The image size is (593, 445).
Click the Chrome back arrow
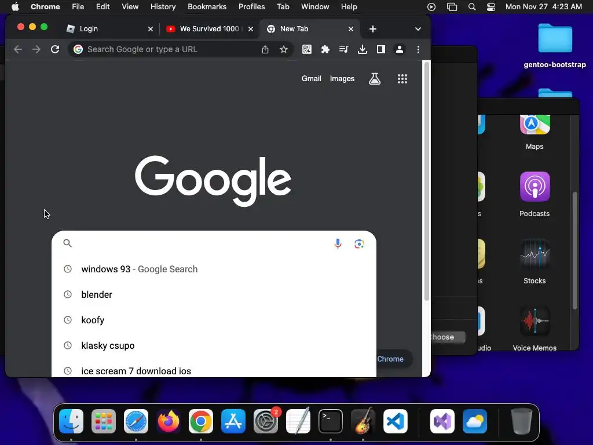pyautogui.click(x=18, y=49)
